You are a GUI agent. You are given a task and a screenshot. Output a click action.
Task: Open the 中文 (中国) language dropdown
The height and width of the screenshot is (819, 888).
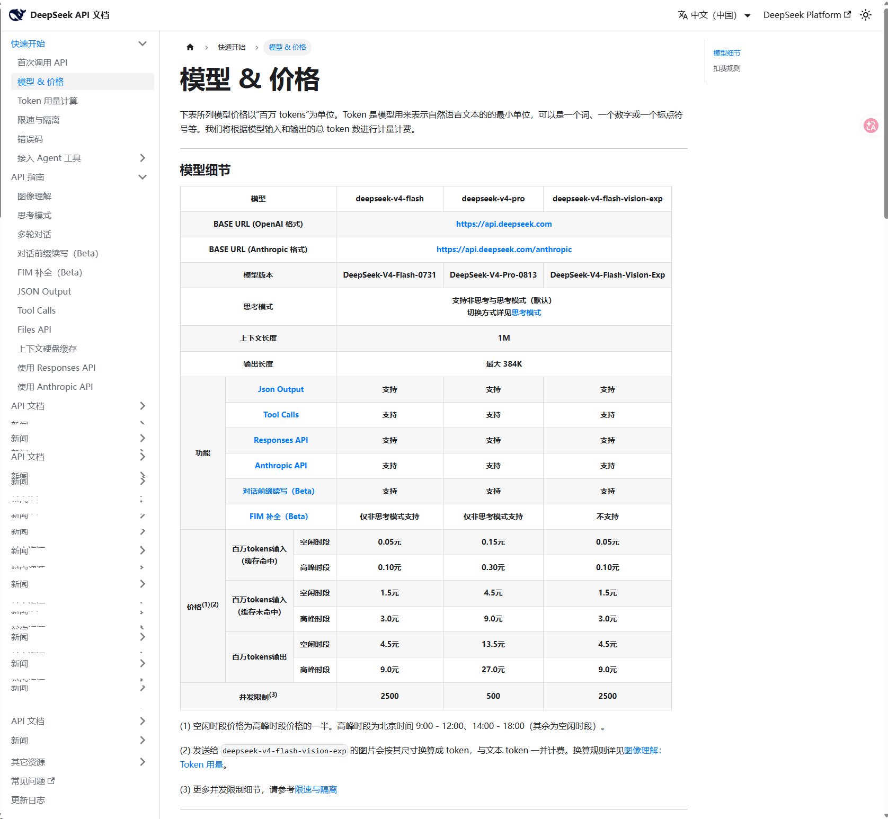(x=714, y=15)
